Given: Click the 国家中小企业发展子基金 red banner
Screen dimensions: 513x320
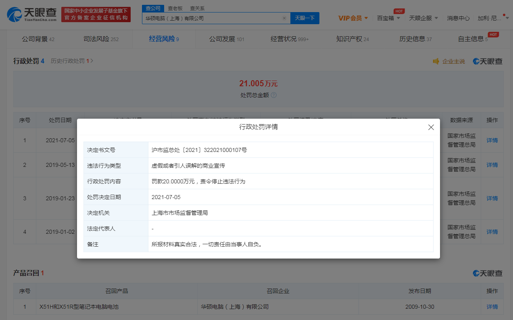Looking at the screenshot, I should click(x=96, y=15).
